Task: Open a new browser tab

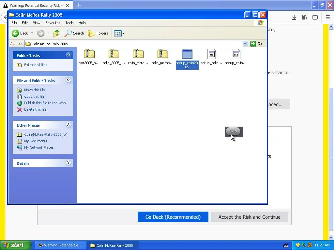Action: (79, 5)
